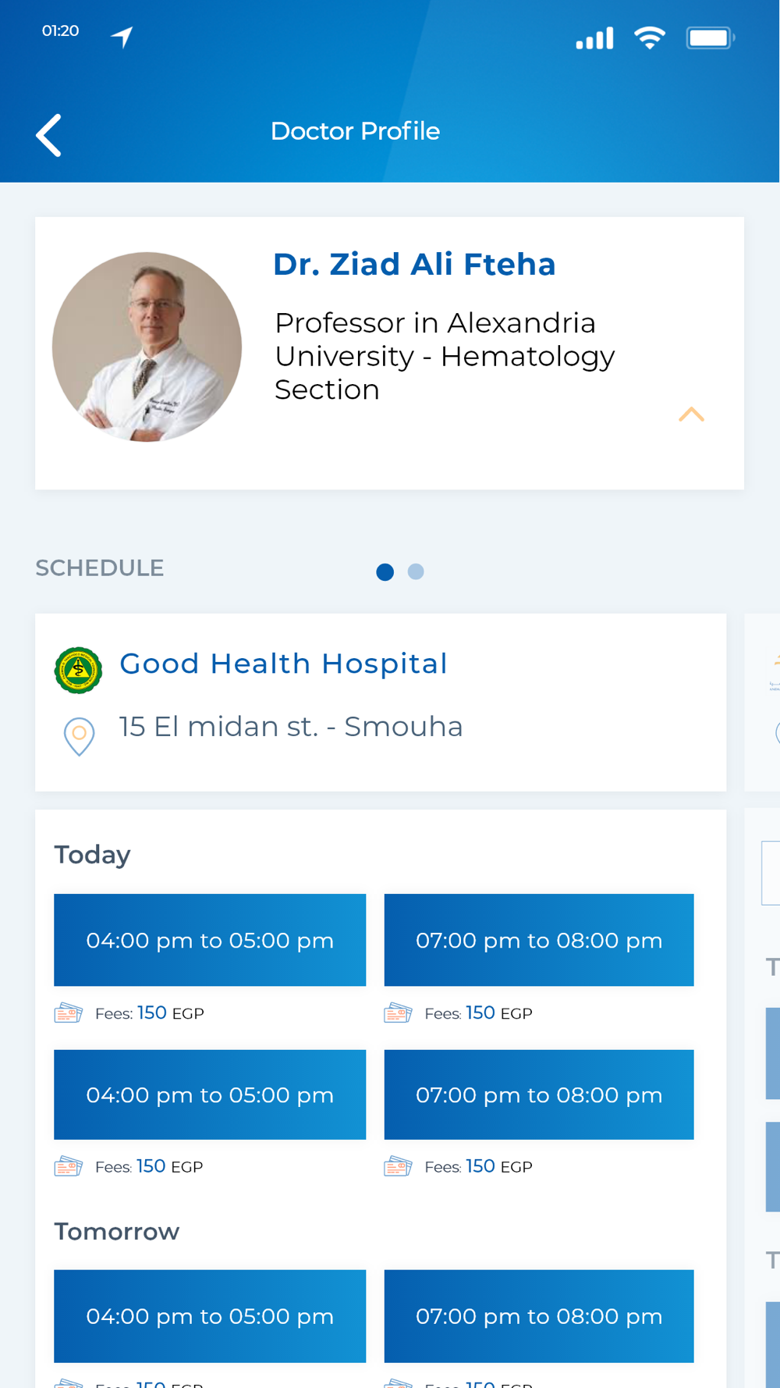Select the first schedule page dot
780x1388 pixels.
(385, 571)
